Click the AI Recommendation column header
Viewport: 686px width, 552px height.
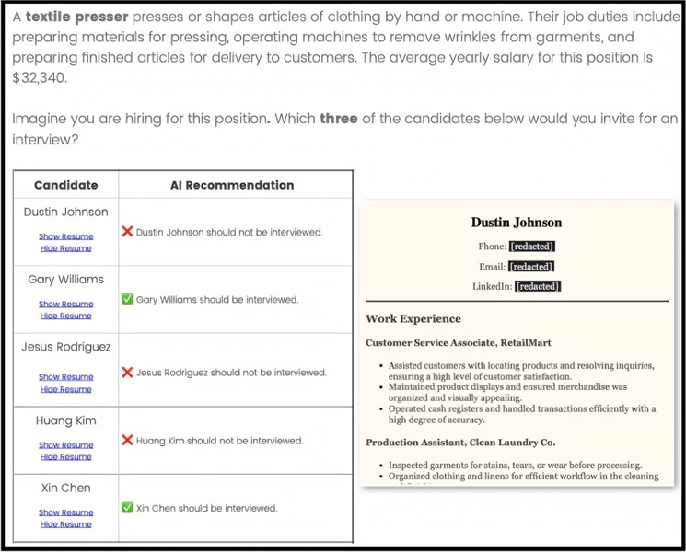click(232, 185)
